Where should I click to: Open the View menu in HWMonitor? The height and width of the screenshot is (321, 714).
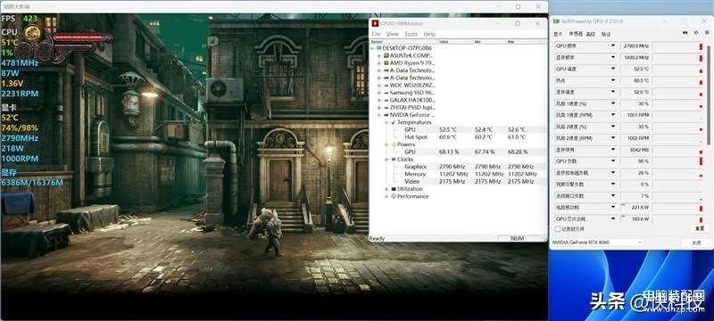click(x=392, y=34)
